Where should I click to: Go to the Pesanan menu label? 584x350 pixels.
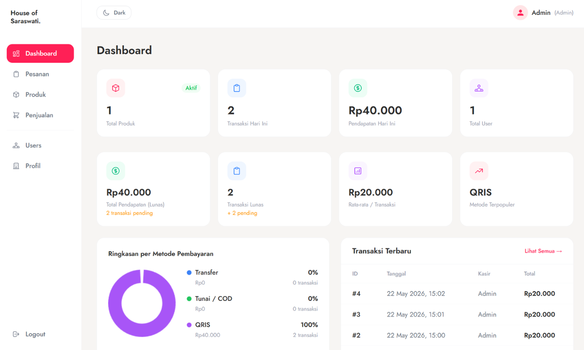click(x=37, y=74)
